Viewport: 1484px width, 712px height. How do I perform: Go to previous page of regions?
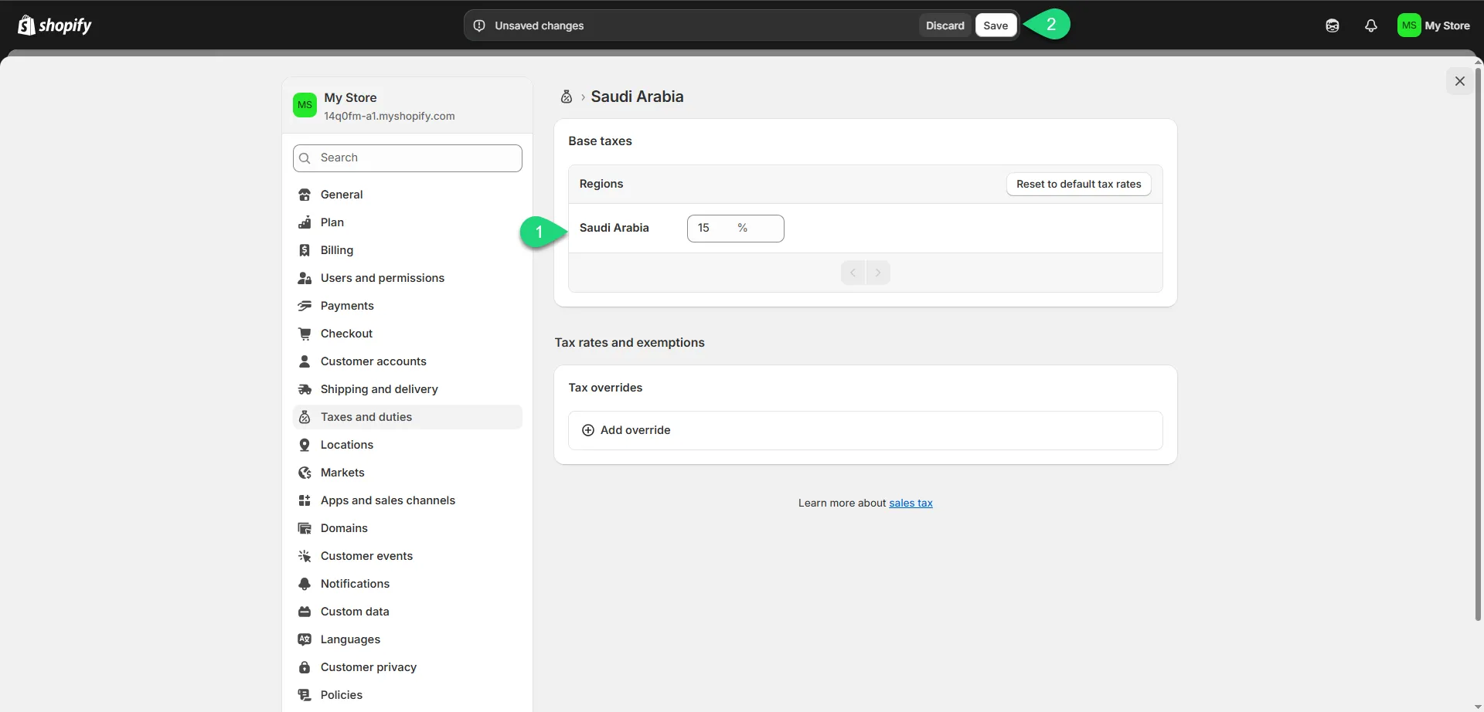click(x=853, y=273)
